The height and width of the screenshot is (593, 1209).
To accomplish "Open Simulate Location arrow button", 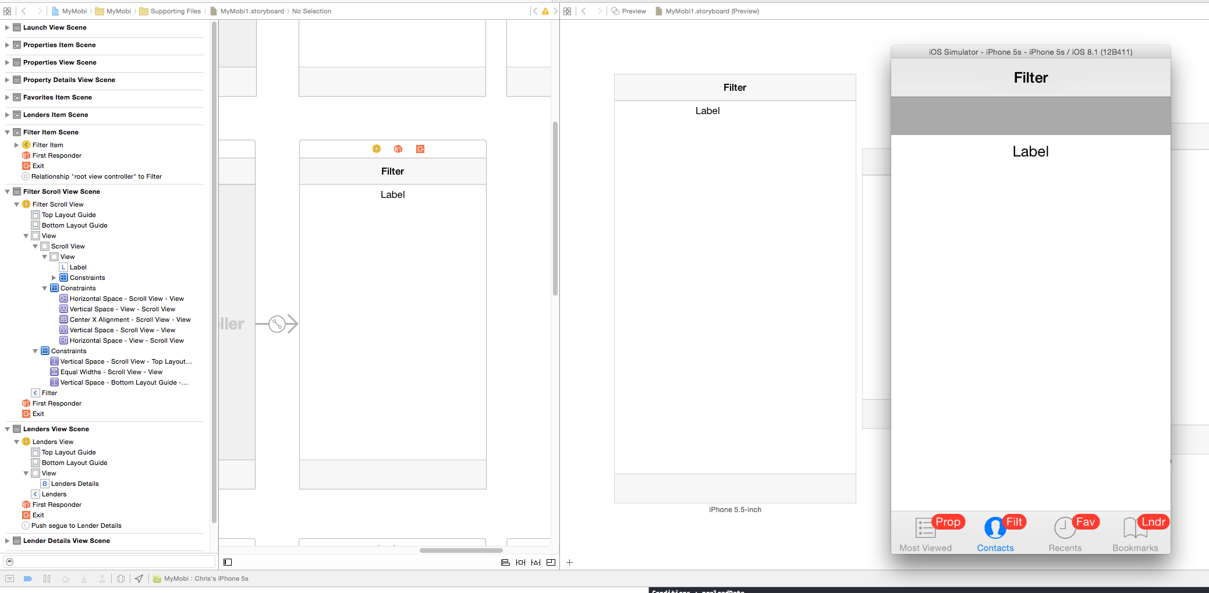I will [139, 578].
